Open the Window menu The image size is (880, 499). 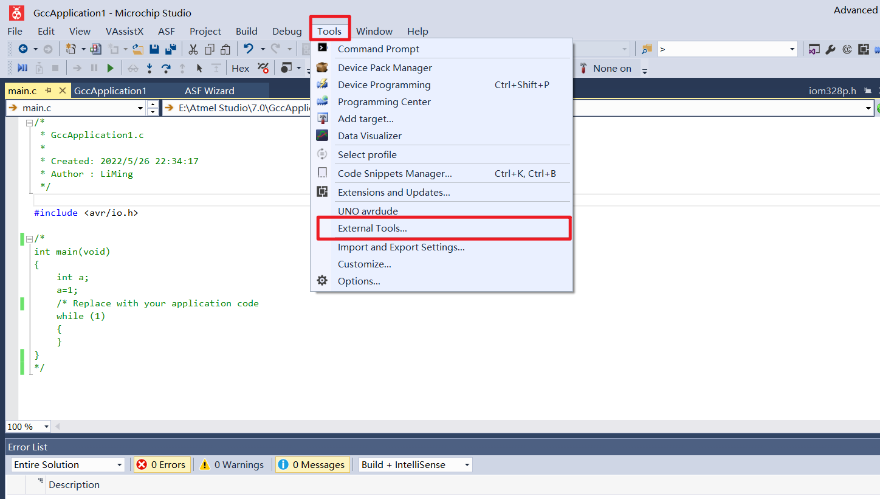[x=374, y=31]
